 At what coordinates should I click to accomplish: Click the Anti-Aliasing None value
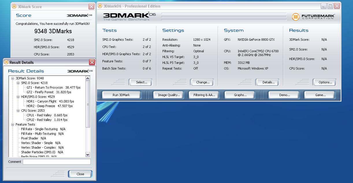197,45
